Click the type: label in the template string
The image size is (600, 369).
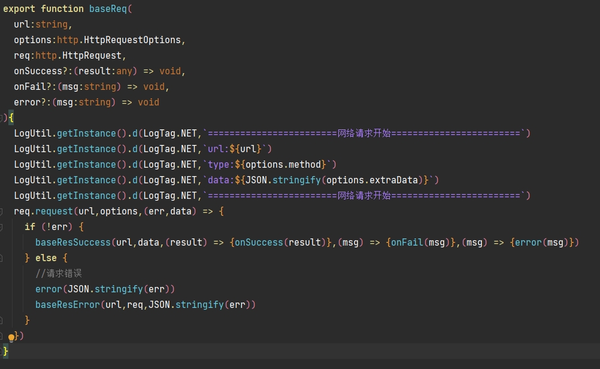[x=221, y=165]
